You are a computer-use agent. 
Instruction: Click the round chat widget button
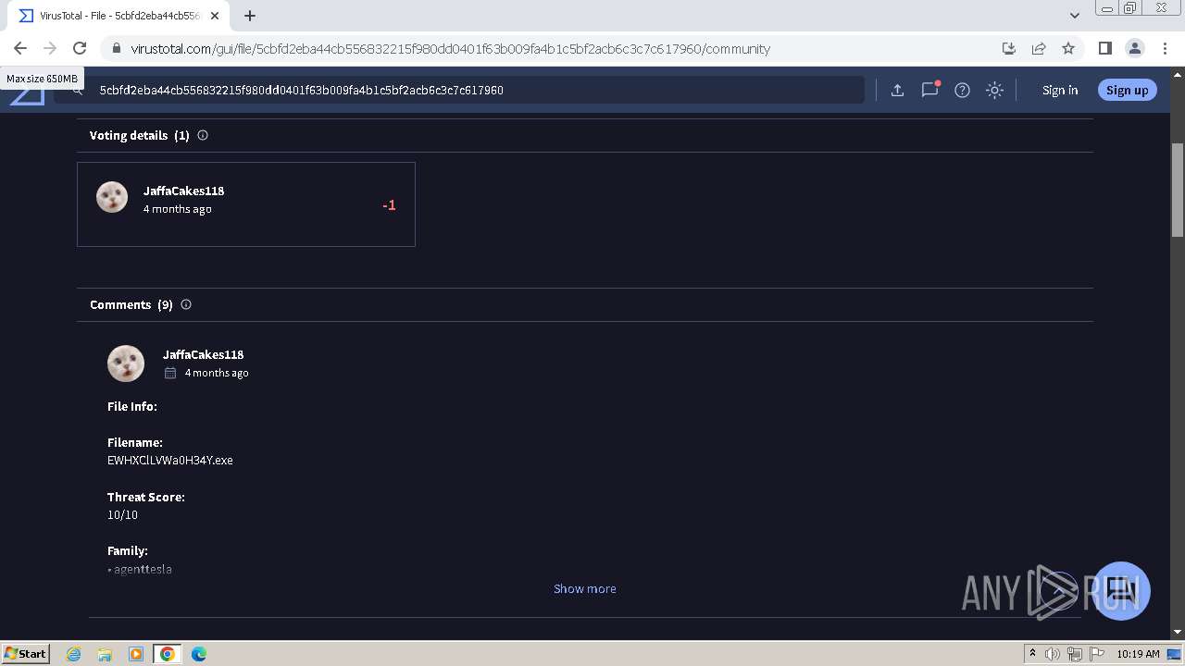[x=1121, y=590]
